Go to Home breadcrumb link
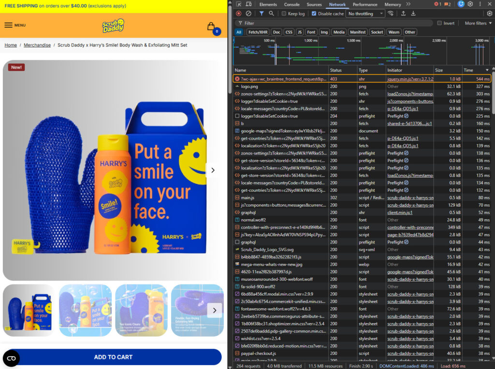Screen dimensions: 495x369 click(x=11, y=45)
